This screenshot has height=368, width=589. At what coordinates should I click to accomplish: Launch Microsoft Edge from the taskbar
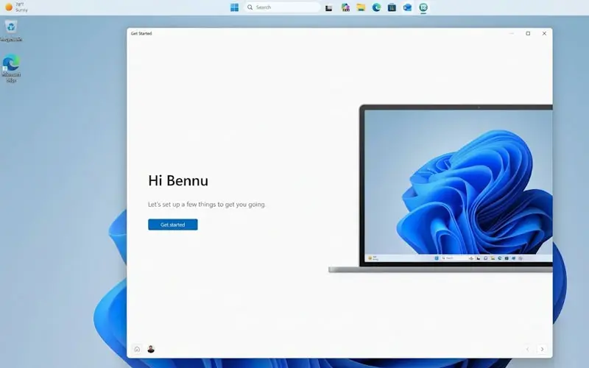coord(376,7)
